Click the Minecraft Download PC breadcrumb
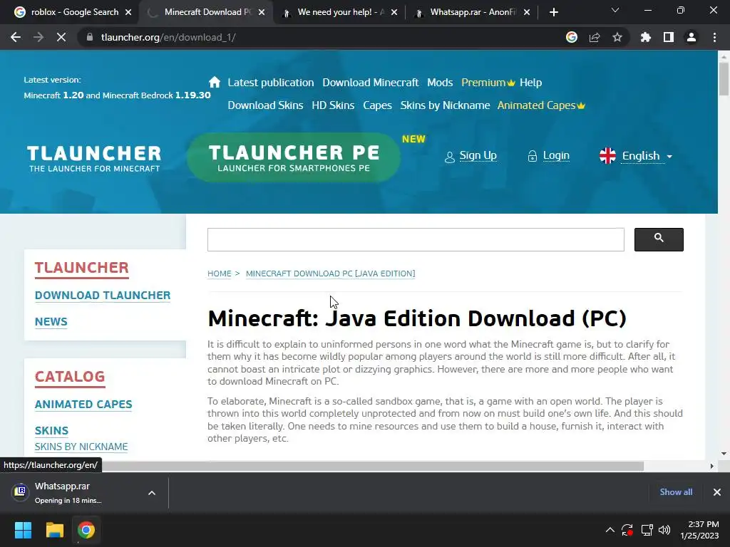 click(330, 273)
